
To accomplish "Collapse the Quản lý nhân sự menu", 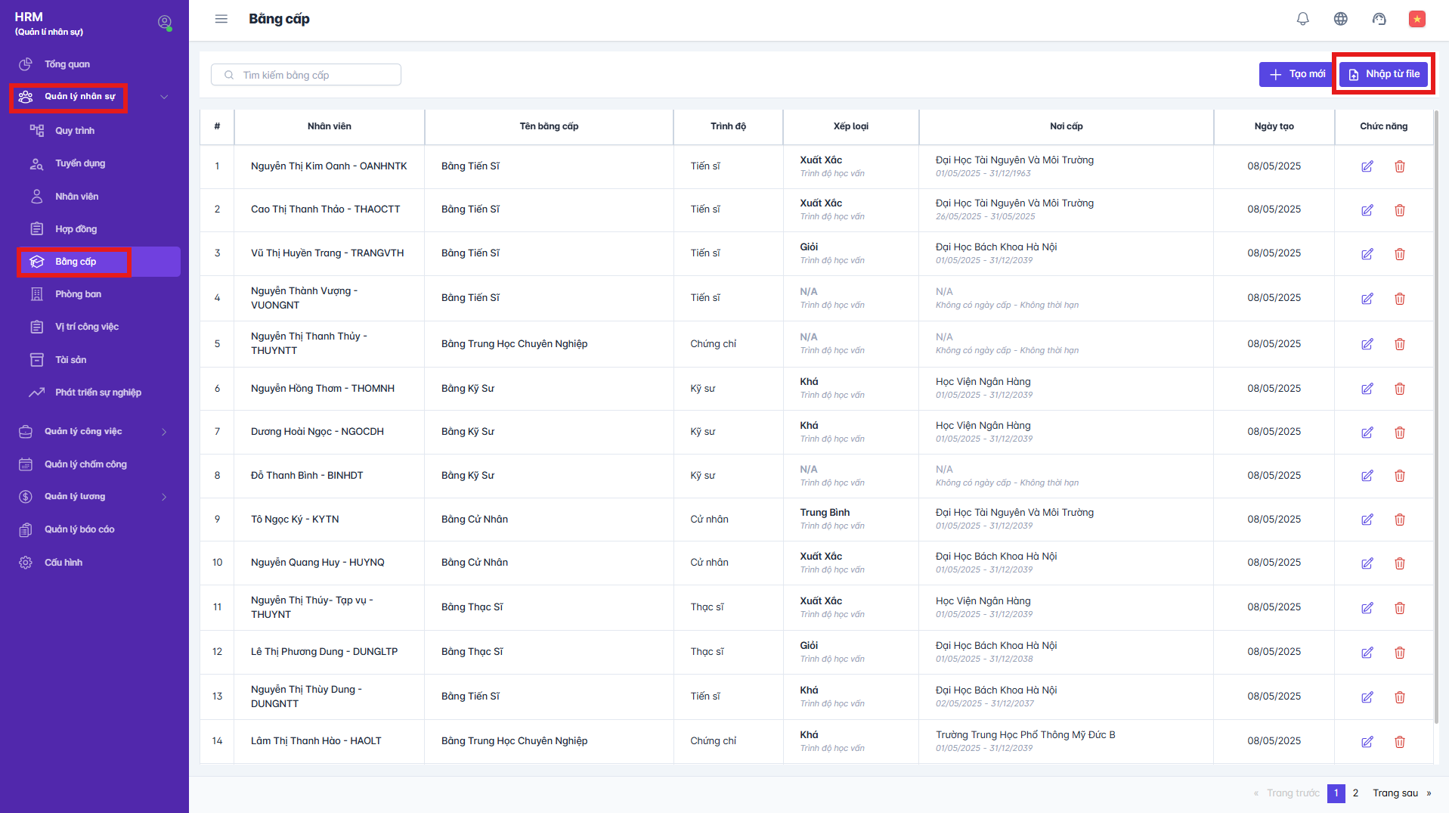I will pos(164,97).
